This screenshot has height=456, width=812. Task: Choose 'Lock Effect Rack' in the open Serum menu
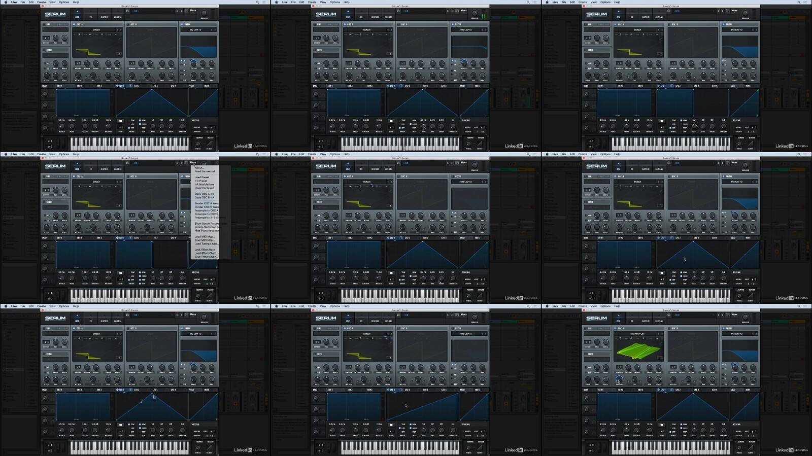click(205, 250)
